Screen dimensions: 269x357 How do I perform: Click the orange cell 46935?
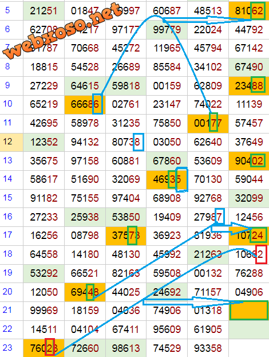click(x=167, y=180)
